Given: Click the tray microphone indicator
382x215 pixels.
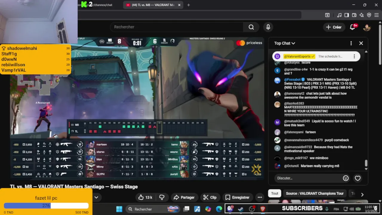Looking at the screenshot, I should pos(327,209).
